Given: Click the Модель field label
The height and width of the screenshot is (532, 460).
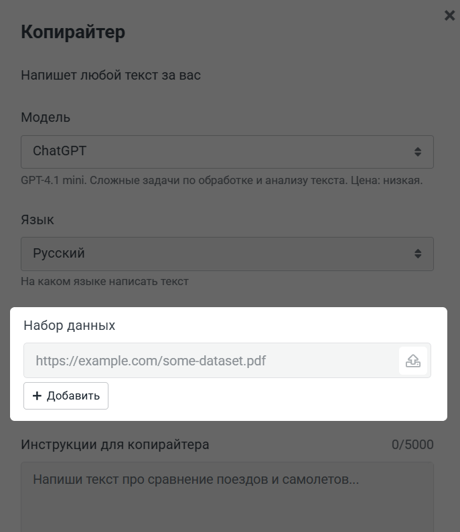Looking at the screenshot, I should [46, 118].
